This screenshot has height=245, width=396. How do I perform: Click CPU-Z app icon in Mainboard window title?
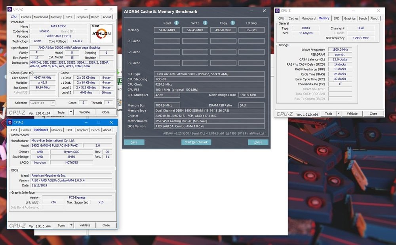pos(10,122)
